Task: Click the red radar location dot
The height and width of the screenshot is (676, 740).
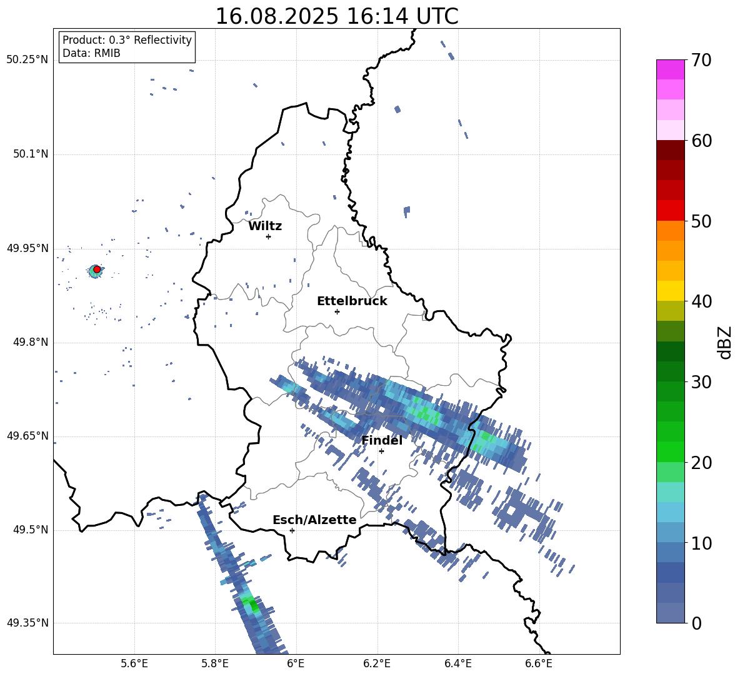Action: pyautogui.click(x=97, y=269)
